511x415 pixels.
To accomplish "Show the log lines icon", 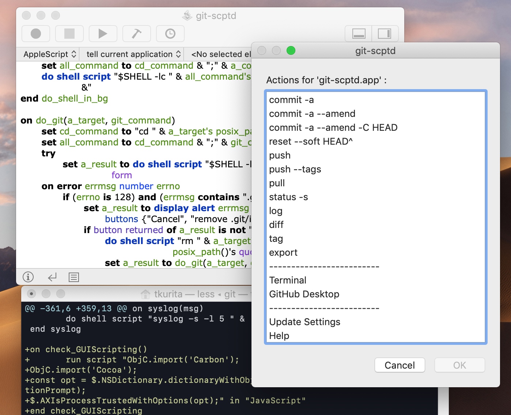I will tap(74, 277).
